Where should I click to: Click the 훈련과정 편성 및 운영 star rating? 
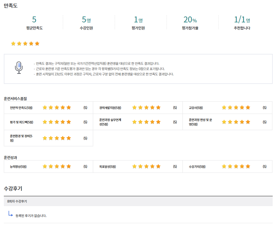(x=236, y=122)
